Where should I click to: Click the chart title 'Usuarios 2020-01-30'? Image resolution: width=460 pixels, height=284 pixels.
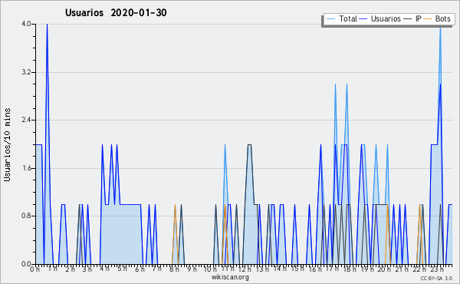tap(116, 12)
